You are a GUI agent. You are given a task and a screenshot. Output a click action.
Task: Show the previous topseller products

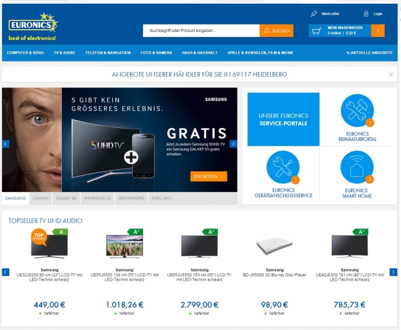pos(6,272)
